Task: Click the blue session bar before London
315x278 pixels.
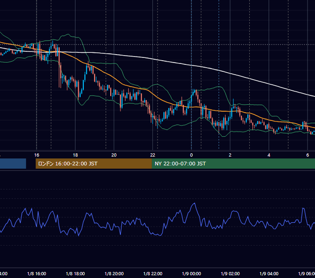Action: pyautogui.click(x=13, y=164)
